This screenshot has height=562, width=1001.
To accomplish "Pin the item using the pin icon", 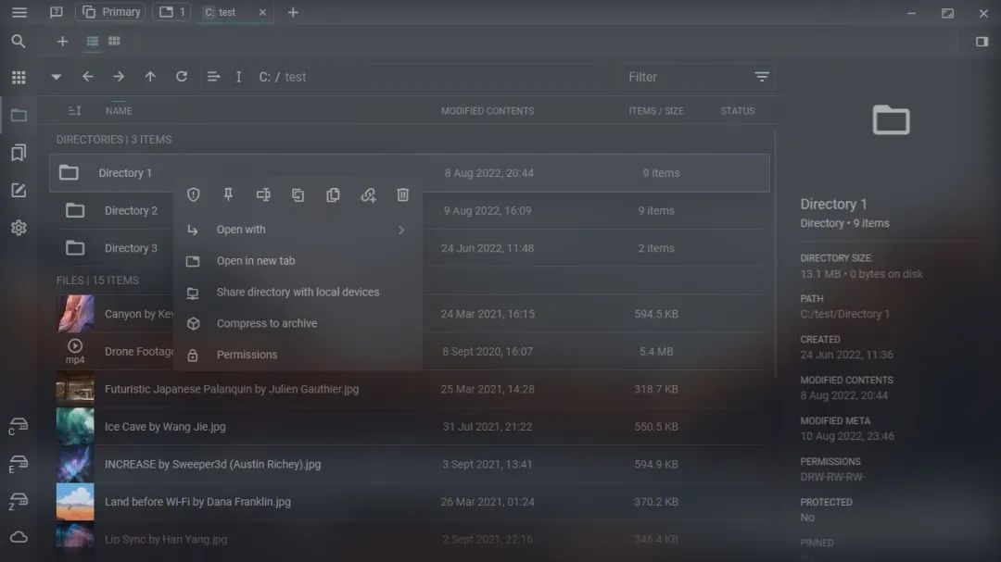I will click(x=228, y=194).
